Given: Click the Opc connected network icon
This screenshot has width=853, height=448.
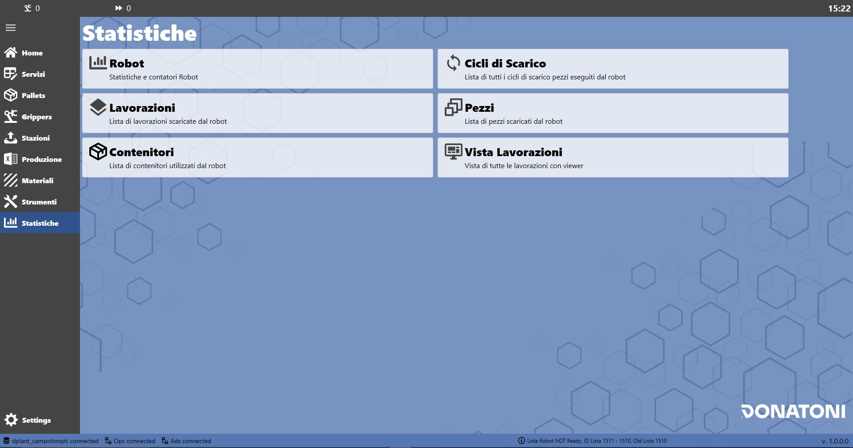Looking at the screenshot, I should tap(108, 440).
